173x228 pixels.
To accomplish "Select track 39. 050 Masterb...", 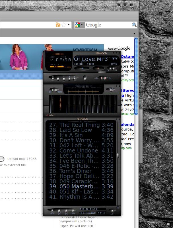I will [81, 186].
